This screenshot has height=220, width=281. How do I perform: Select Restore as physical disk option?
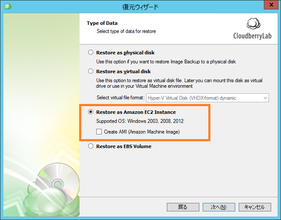[x=91, y=52]
